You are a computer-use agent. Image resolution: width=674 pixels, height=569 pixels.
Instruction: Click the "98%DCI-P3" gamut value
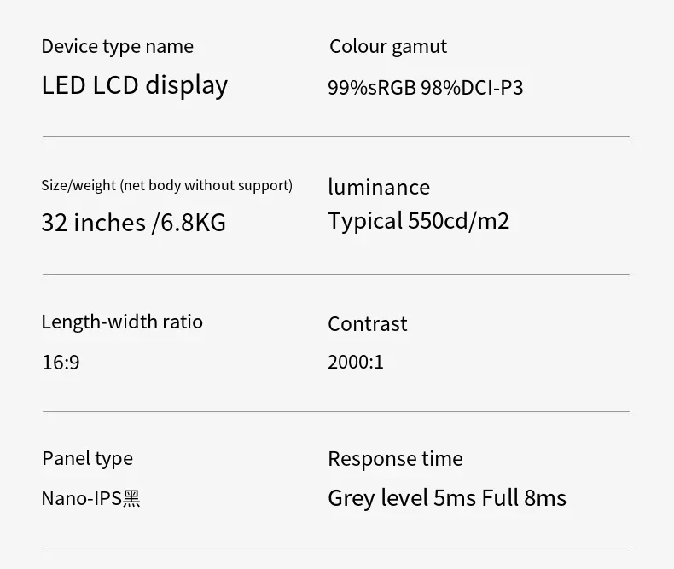click(x=472, y=88)
